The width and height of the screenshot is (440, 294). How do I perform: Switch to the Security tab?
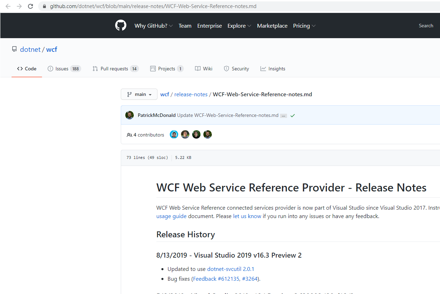[x=236, y=69]
